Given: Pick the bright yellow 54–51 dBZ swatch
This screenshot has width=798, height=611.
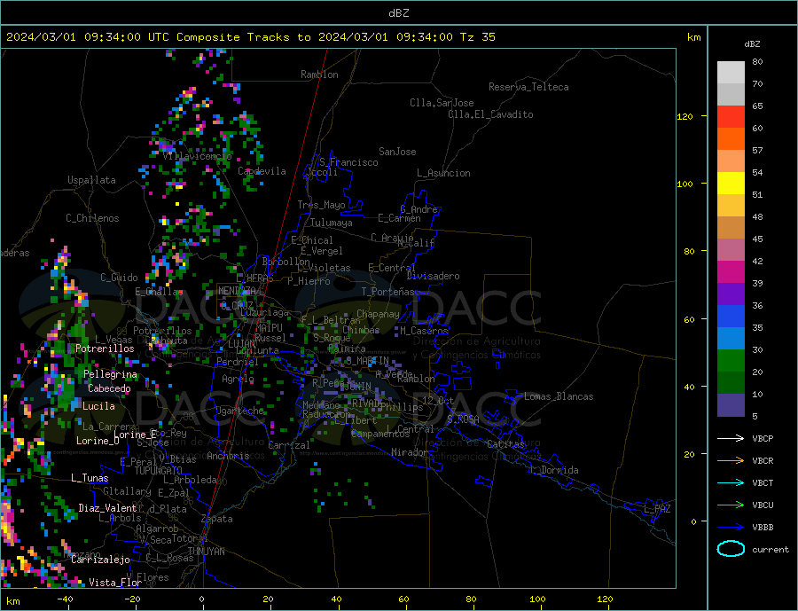Looking at the screenshot, I should pos(731,184).
